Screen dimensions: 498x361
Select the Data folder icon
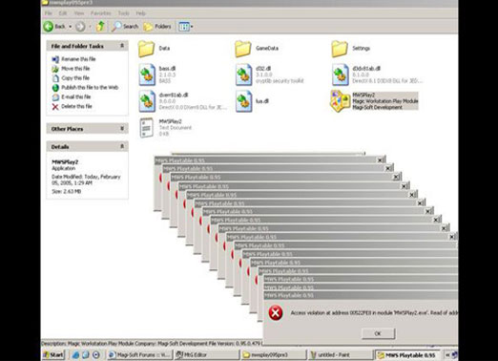(x=147, y=49)
